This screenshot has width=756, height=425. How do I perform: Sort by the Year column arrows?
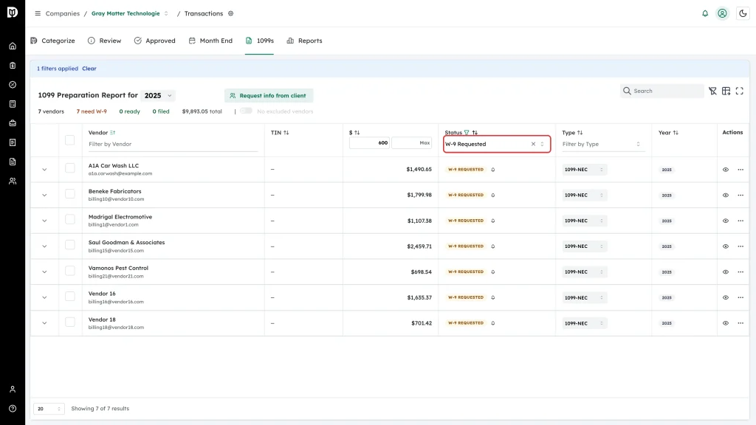(676, 133)
